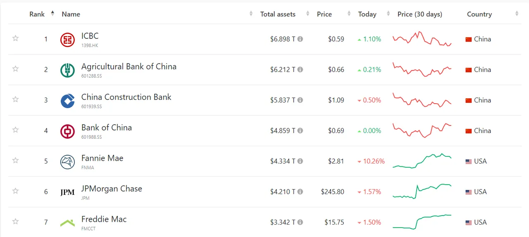
Task: Click the Freddie Mac 30-day price chart
Action: coord(422,222)
